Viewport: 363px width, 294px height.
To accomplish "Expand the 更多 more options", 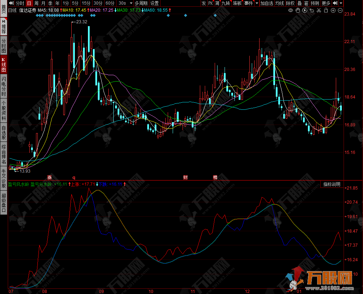I will (326, 3).
